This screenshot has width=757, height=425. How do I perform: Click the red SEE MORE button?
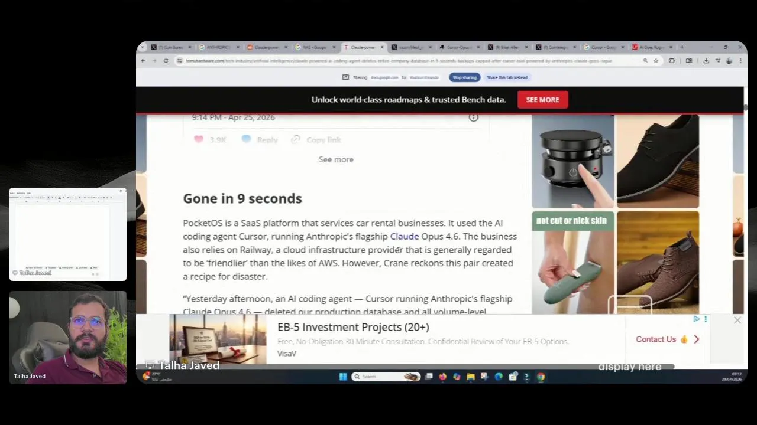point(542,100)
